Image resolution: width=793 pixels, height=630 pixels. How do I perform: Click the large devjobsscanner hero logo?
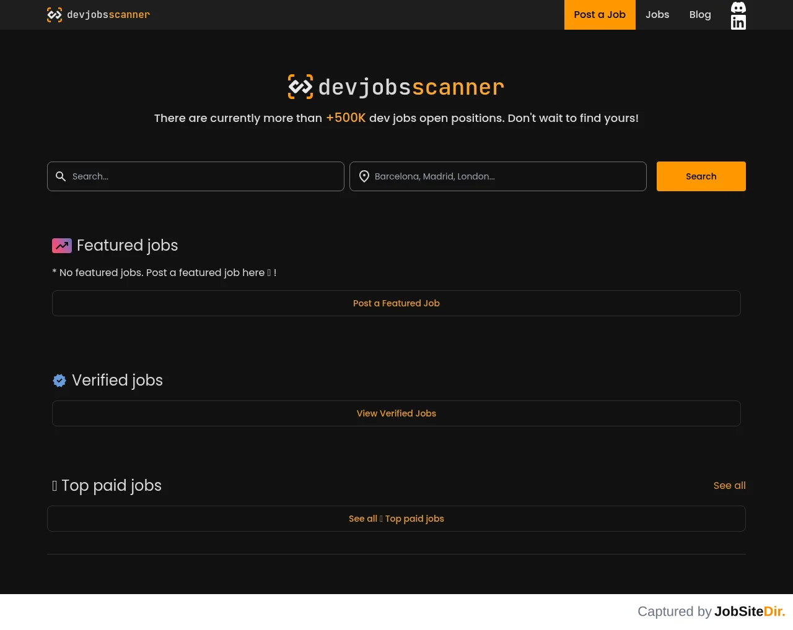pos(396,87)
